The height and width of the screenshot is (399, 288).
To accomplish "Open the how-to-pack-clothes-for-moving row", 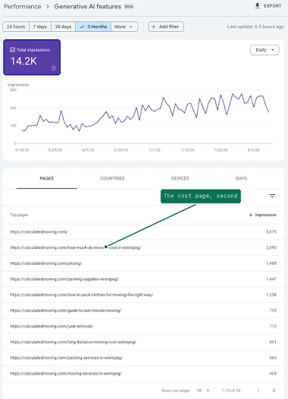I will (143, 294).
